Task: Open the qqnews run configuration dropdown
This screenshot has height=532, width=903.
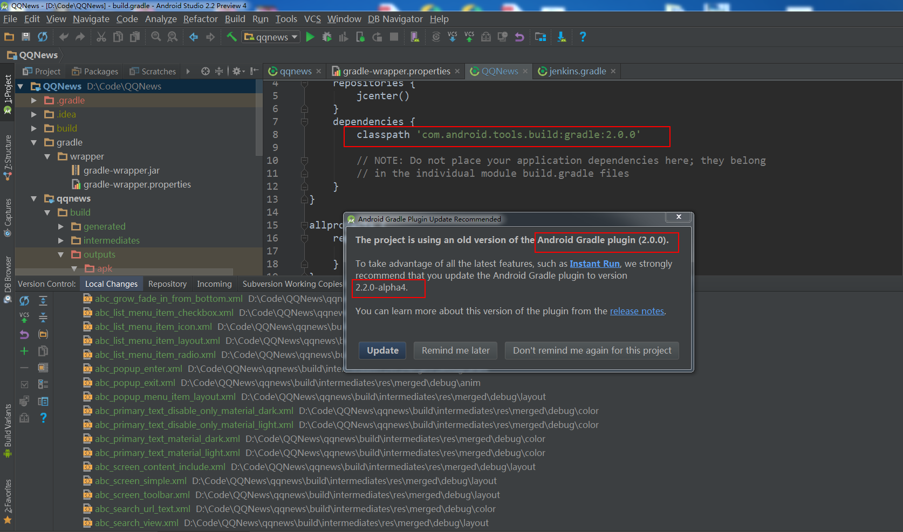Action: pyautogui.click(x=271, y=37)
